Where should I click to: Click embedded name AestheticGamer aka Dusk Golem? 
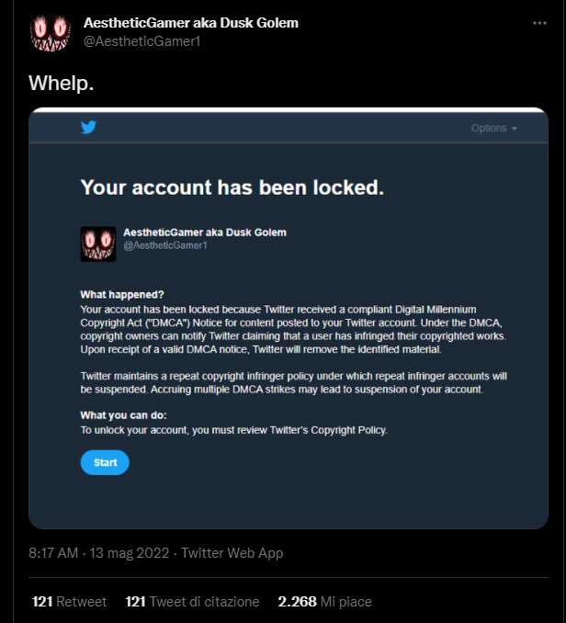pos(205,232)
